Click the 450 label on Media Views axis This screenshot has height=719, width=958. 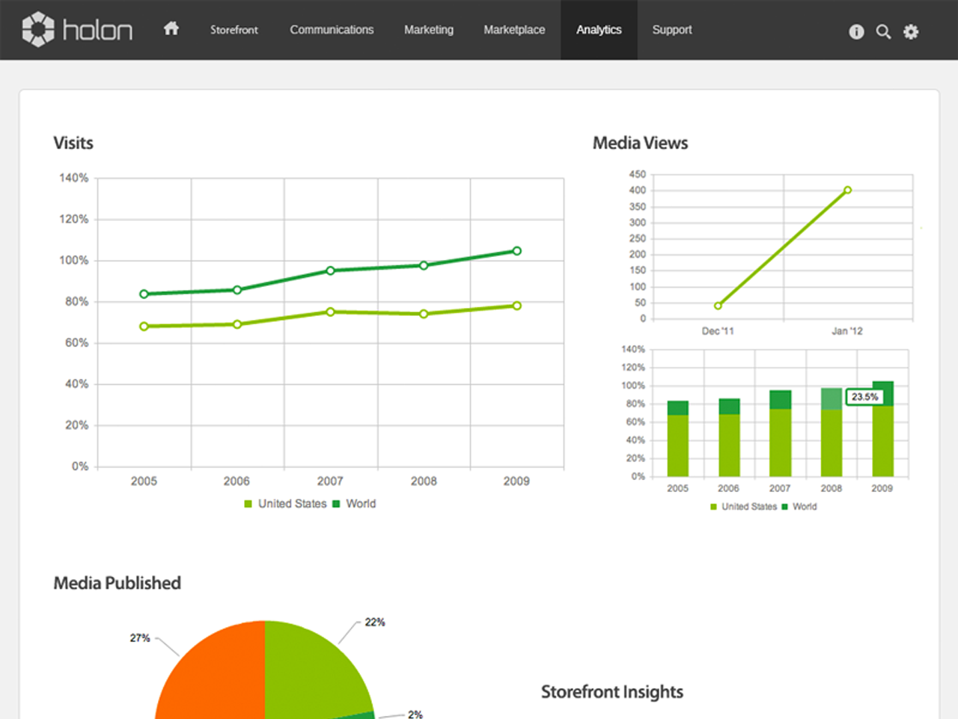pyautogui.click(x=638, y=175)
